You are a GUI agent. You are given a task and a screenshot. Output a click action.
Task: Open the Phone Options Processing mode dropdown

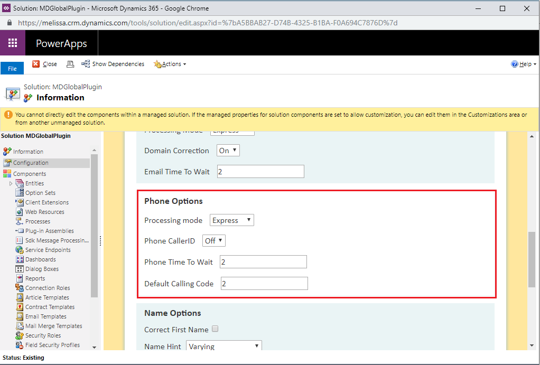tap(232, 220)
